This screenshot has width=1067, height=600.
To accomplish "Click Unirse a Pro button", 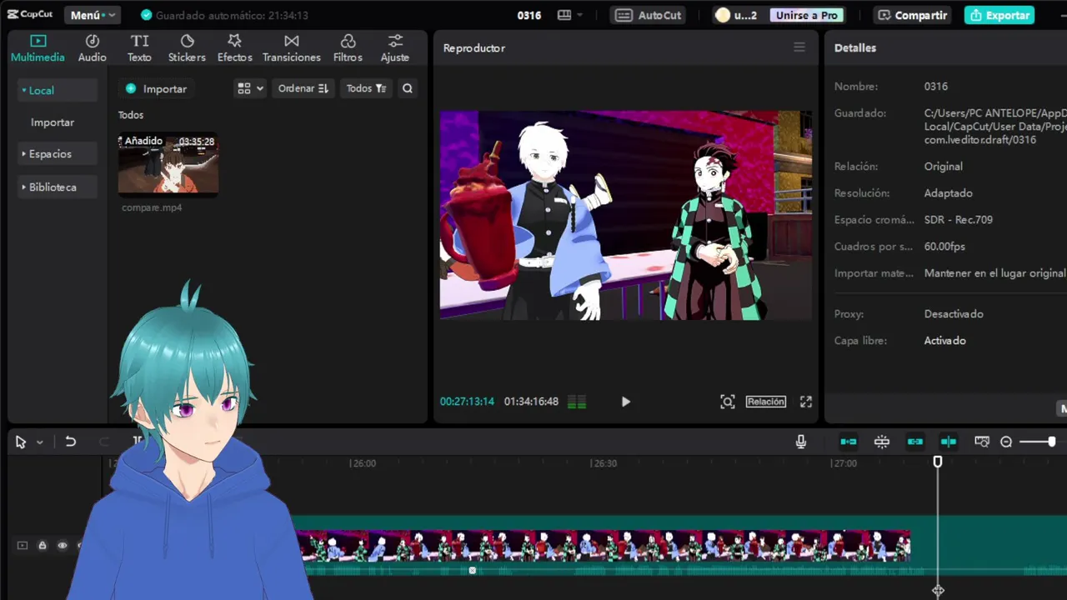I will [806, 15].
